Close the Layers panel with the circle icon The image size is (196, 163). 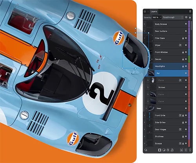145,11
